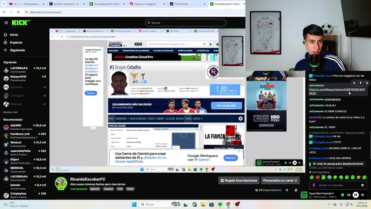Open recommended channel Kamikaze_evil
The image size is (371, 209).
25,136
